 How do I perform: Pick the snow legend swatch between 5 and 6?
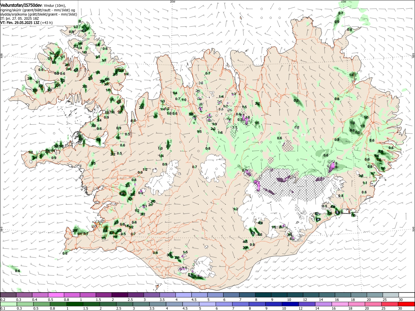[x=215, y=295]
